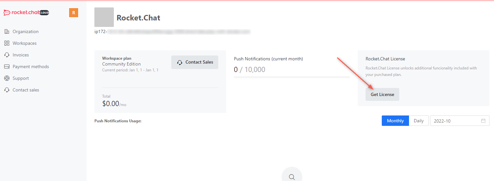Image resolution: width=494 pixels, height=181 pixels.
Task: Click the Contact sales headset icon in the sidebar
Action: coord(7,90)
